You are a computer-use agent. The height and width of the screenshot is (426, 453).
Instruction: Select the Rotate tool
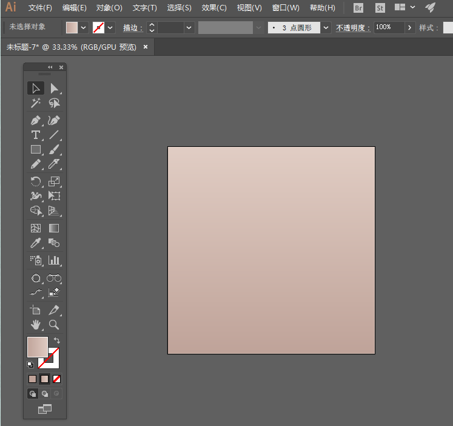coord(36,181)
